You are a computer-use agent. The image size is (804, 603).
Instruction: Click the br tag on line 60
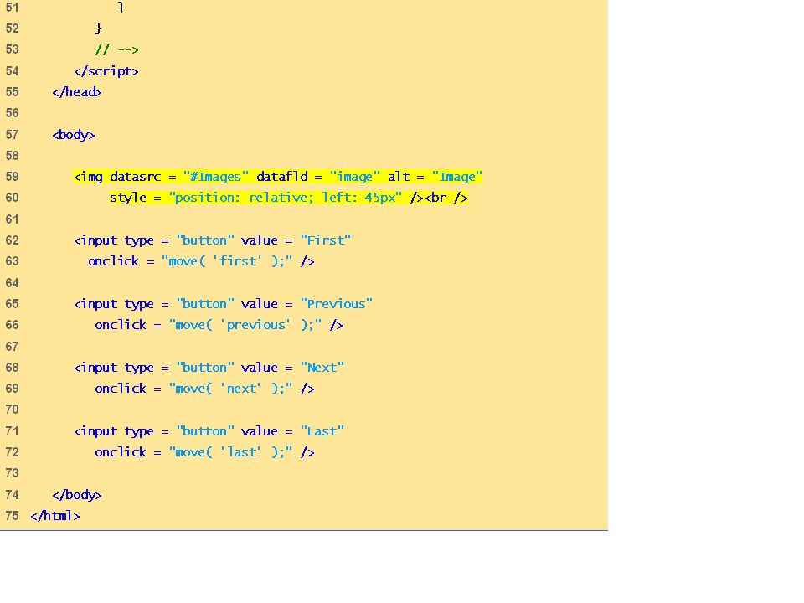pos(446,198)
